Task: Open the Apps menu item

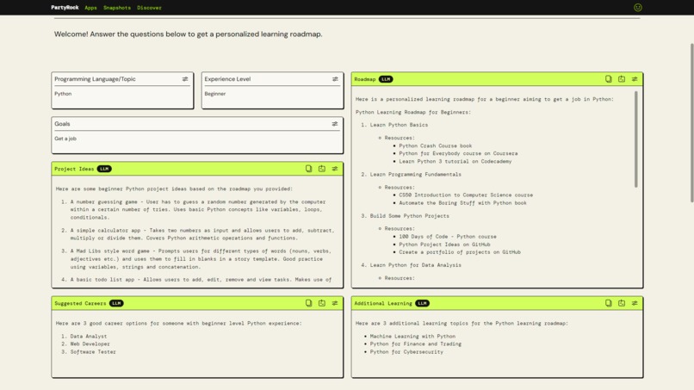Action: coord(90,8)
